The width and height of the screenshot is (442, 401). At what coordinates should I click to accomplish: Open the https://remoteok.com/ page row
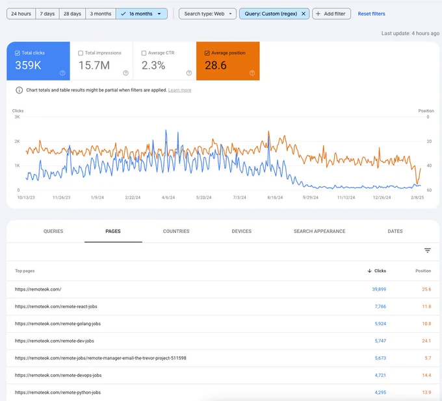pyautogui.click(x=223, y=289)
